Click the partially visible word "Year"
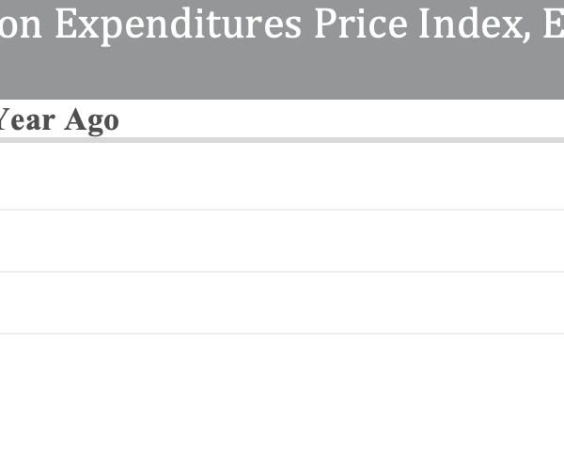 (x=27, y=120)
